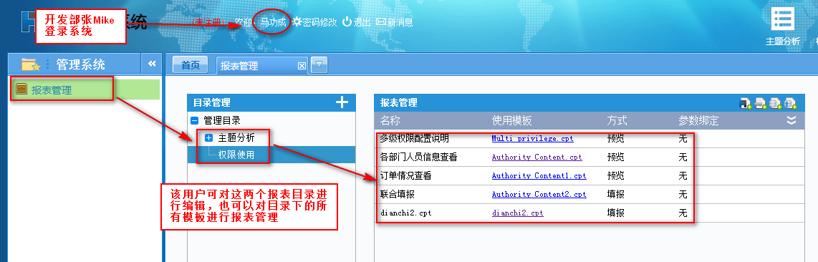Add a new directory with the plus icon
The width and height of the screenshot is (818, 262).
[342, 102]
